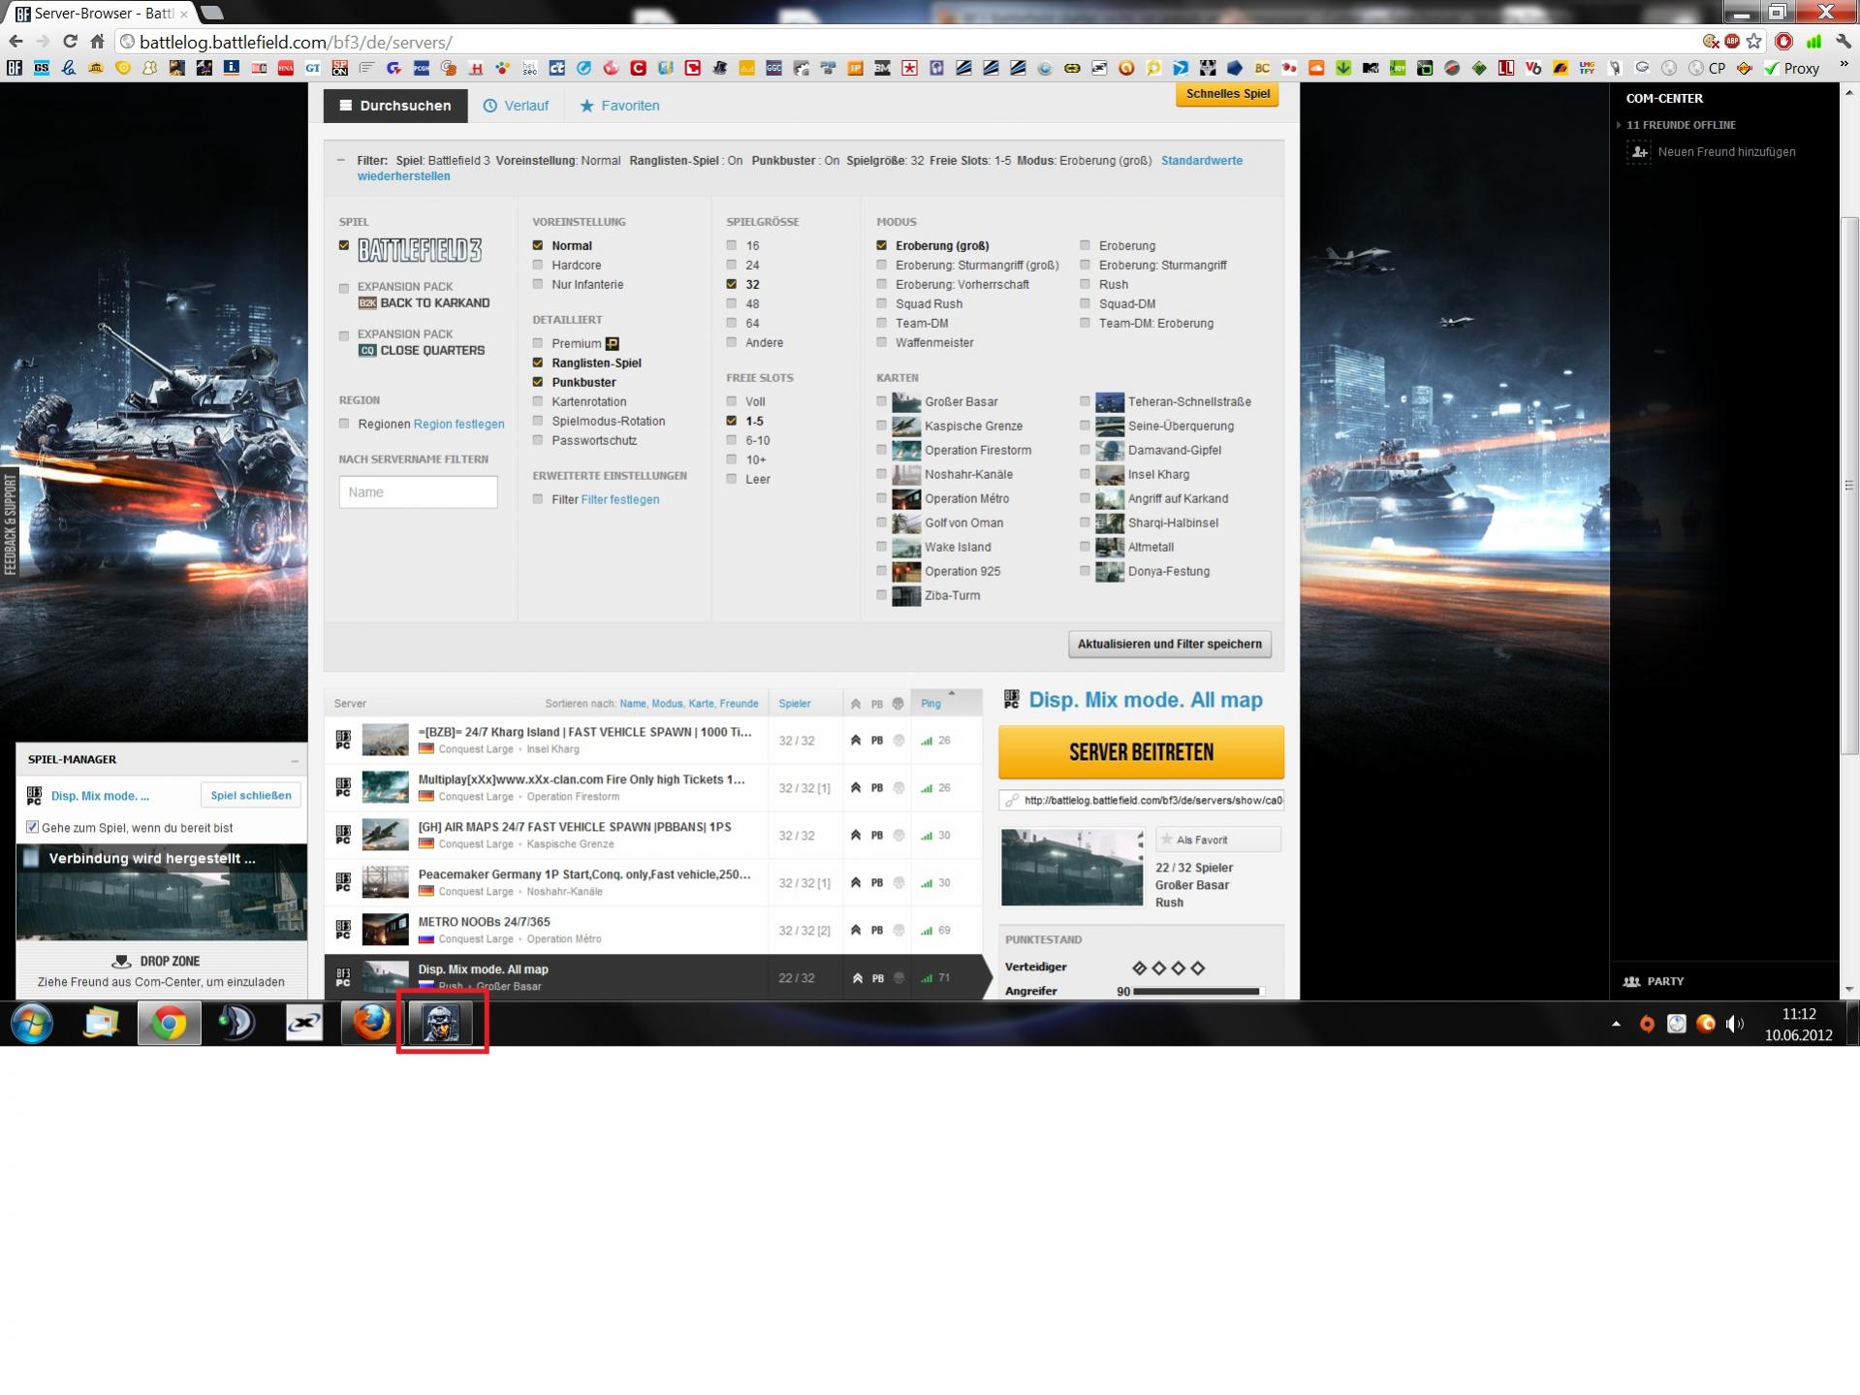Focus the server name filter field
1860x1395 pixels.
(418, 491)
